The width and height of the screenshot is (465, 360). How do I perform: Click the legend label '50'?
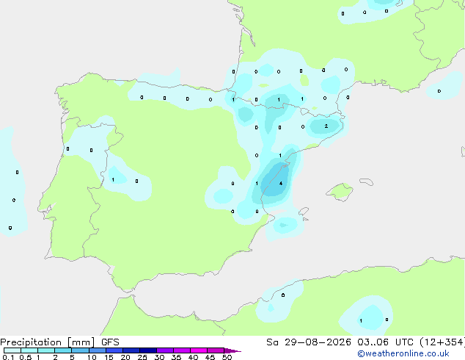coord(227,357)
